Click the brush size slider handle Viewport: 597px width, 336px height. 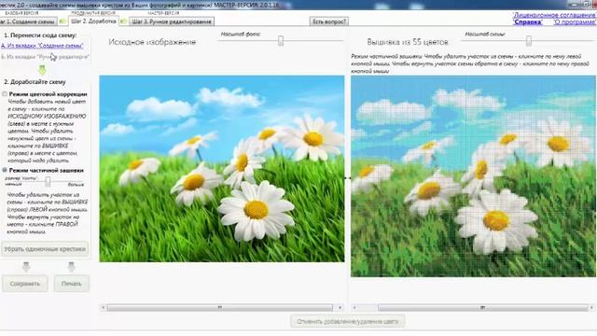(x=48, y=181)
